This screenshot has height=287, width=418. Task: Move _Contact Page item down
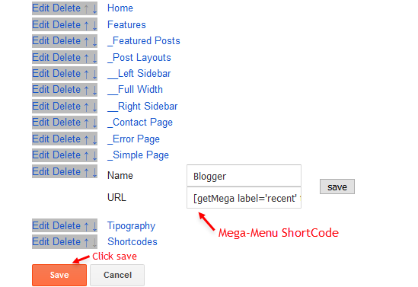click(x=94, y=123)
